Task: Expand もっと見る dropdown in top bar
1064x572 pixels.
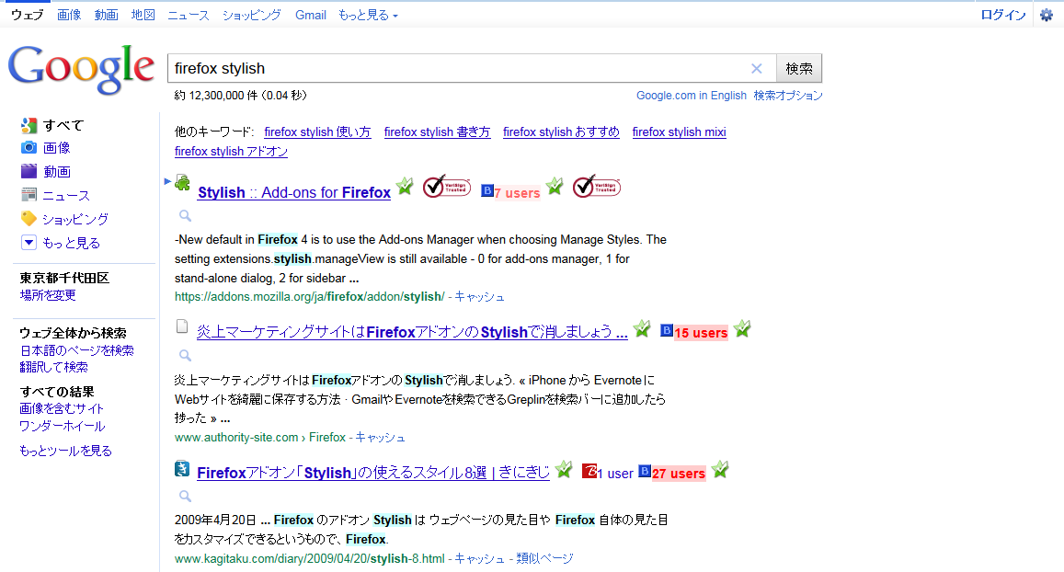Action: point(368,15)
